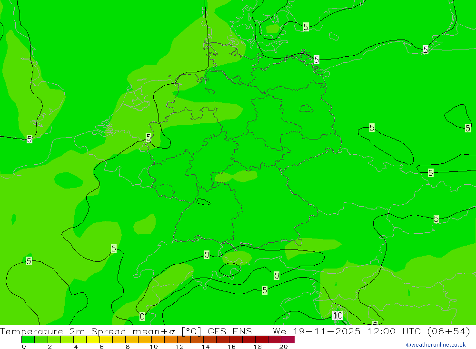Select the orange legend swatch starting at 10

tap(158, 339)
